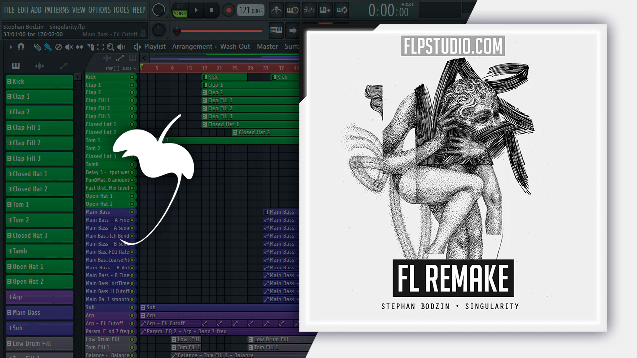Mute the Sub track

[x=132, y=307]
